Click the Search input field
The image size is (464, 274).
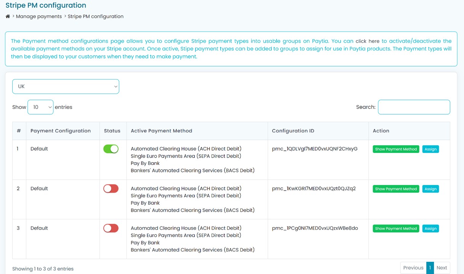414,107
